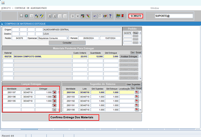The width and height of the screenshot is (201, 137).
Task: Select BIOXAN COMPOSTO 500ML material name
Action: click(x=43, y=56)
